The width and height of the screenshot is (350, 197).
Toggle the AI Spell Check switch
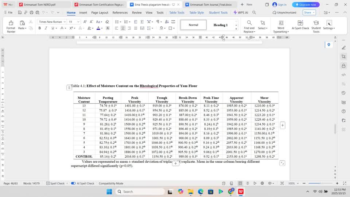coord(73,183)
